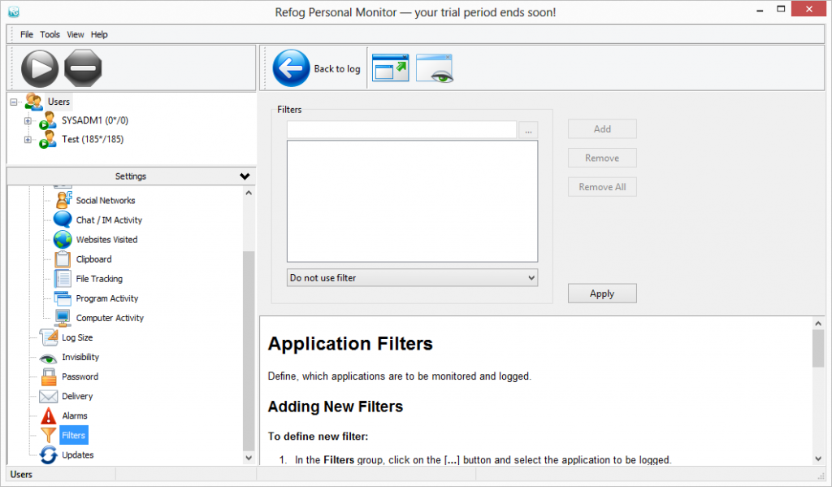The image size is (832, 487).
Task: Select the Clipboard settings icon
Action: 63,259
